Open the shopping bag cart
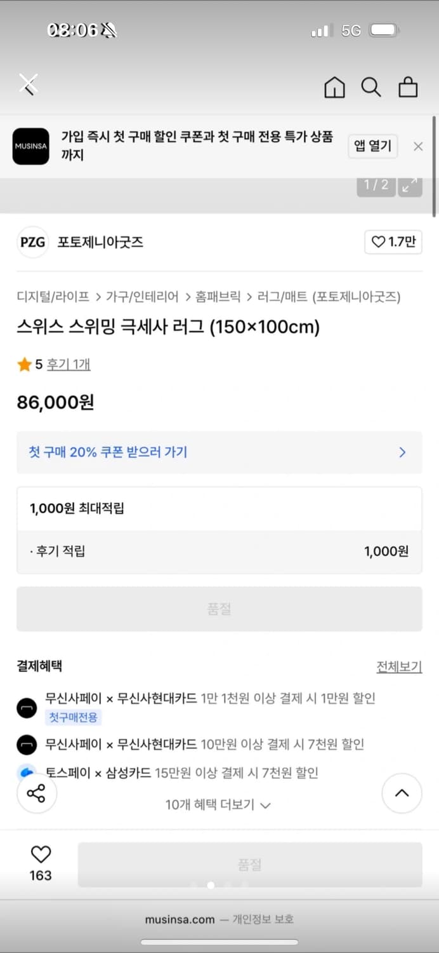This screenshot has width=439, height=953. pos(408,87)
